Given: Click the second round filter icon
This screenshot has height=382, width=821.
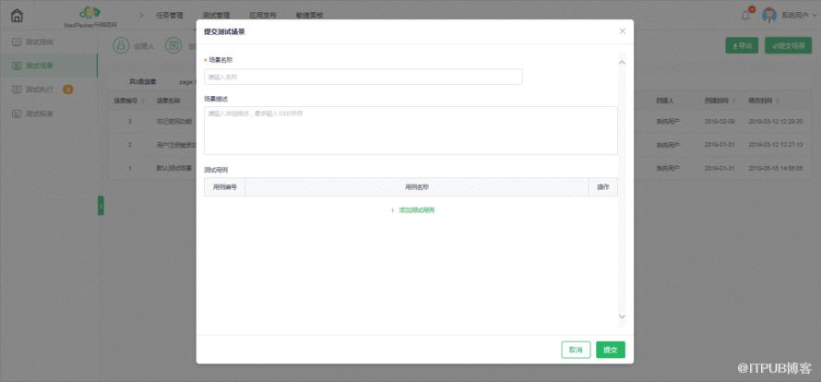Looking at the screenshot, I should [x=173, y=45].
